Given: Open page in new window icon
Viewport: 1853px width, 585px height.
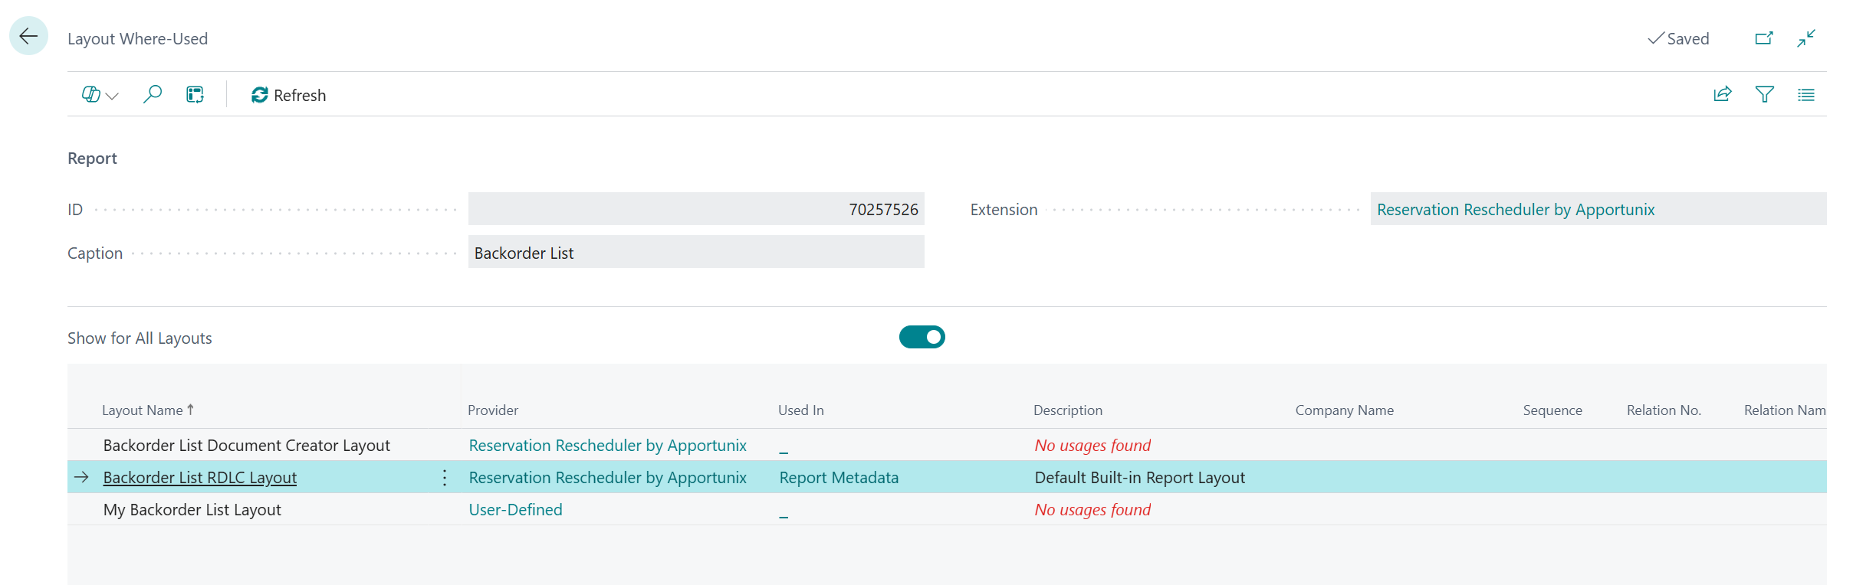Looking at the screenshot, I should [x=1763, y=38].
